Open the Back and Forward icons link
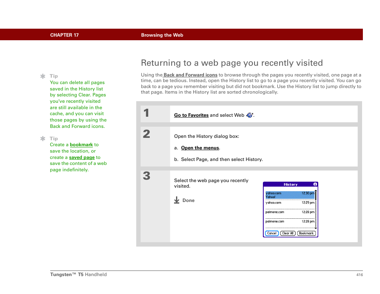The image size is (380, 294). click(190, 75)
